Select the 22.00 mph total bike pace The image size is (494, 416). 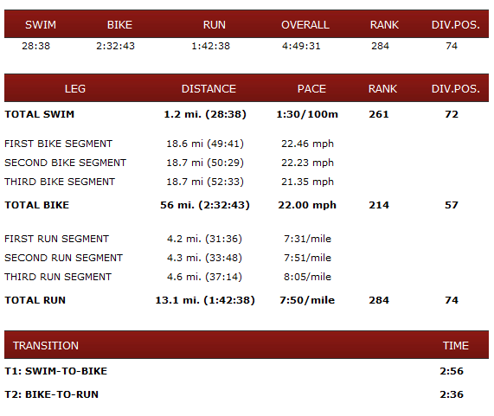pyautogui.click(x=307, y=205)
